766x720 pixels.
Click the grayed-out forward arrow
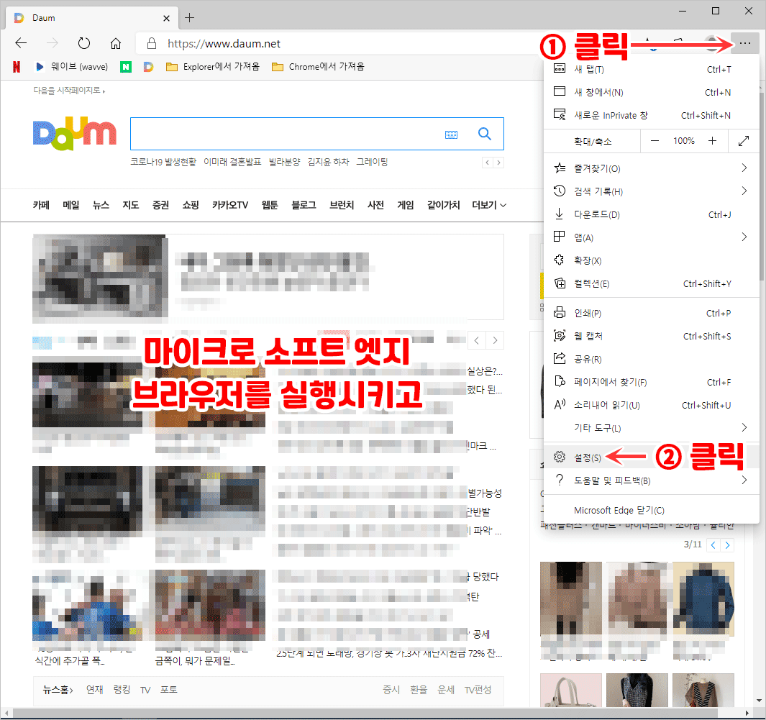point(53,43)
